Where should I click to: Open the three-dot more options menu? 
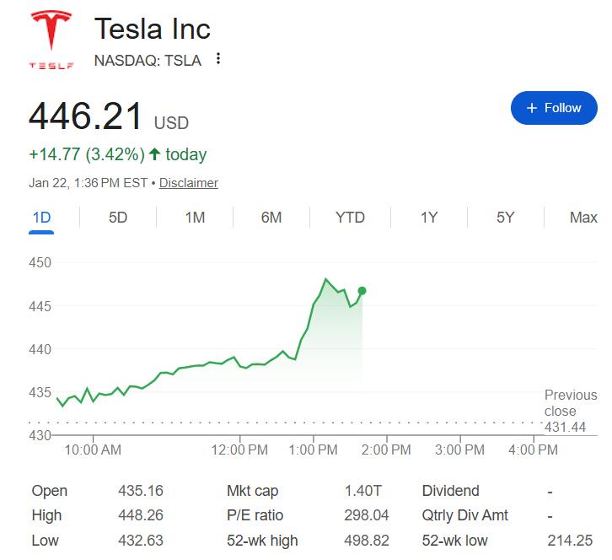[x=218, y=59]
